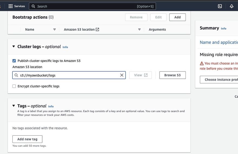Click the Amazon S3 location column header text
238x154 pixels.
coord(79,30)
